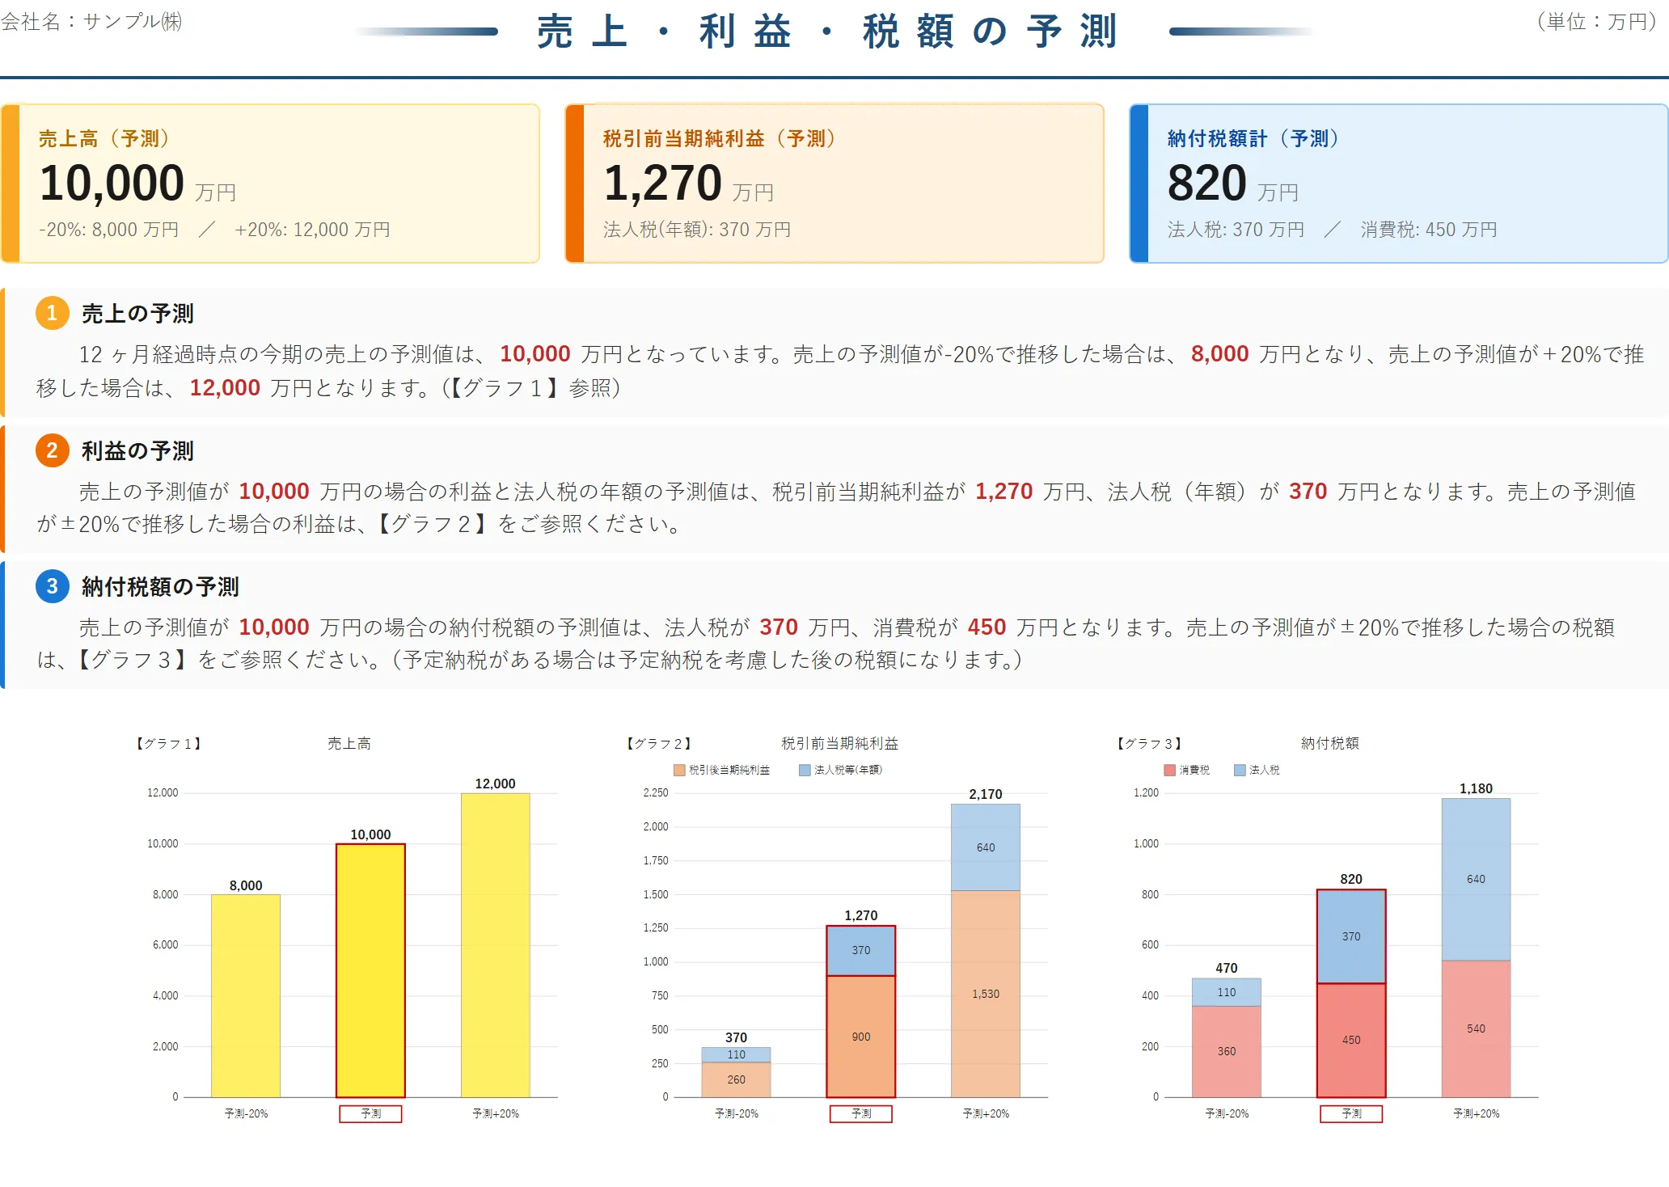This screenshot has width=1669, height=1187.
Task: Click the 法人税等(年額) legend swatch in graph 2
Action: click(x=805, y=770)
